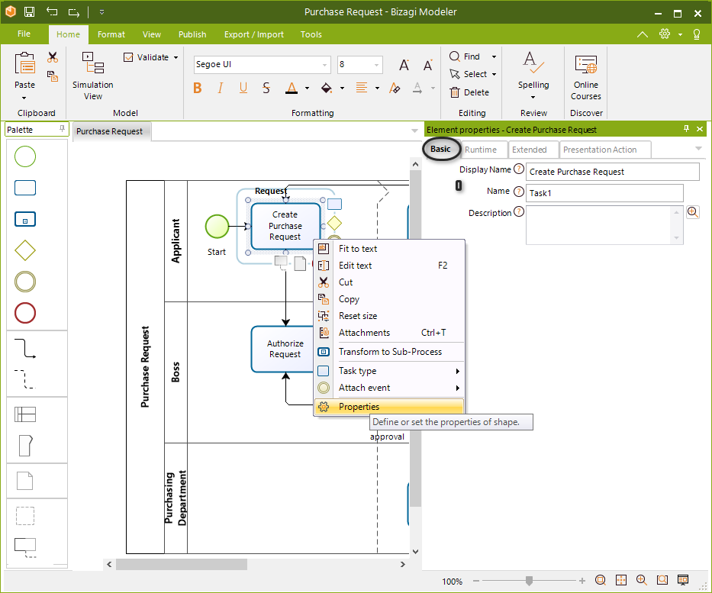Open the Spelling review button
The image size is (712, 593).
[x=533, y=76]
